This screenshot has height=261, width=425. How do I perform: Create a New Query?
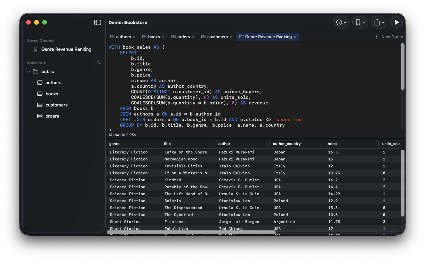389,37
